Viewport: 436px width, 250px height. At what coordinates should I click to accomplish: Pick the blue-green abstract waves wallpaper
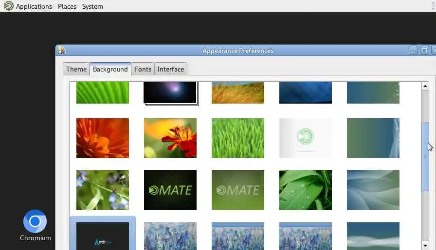tap(373, 190)
